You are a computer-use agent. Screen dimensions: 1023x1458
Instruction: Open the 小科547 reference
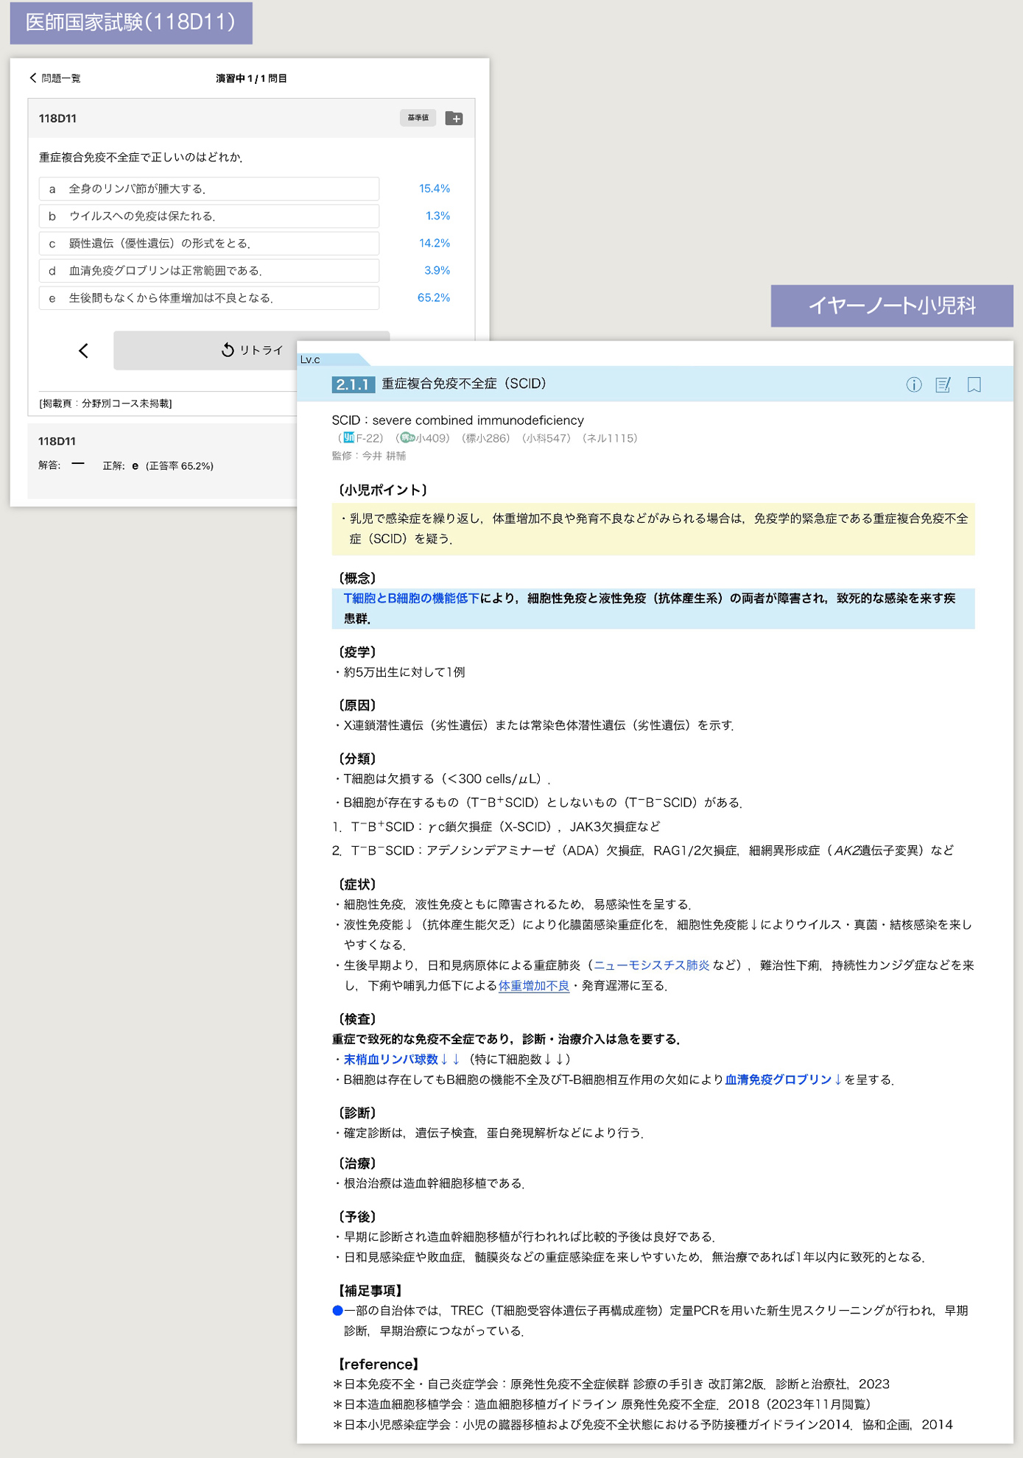click(546, 438)
